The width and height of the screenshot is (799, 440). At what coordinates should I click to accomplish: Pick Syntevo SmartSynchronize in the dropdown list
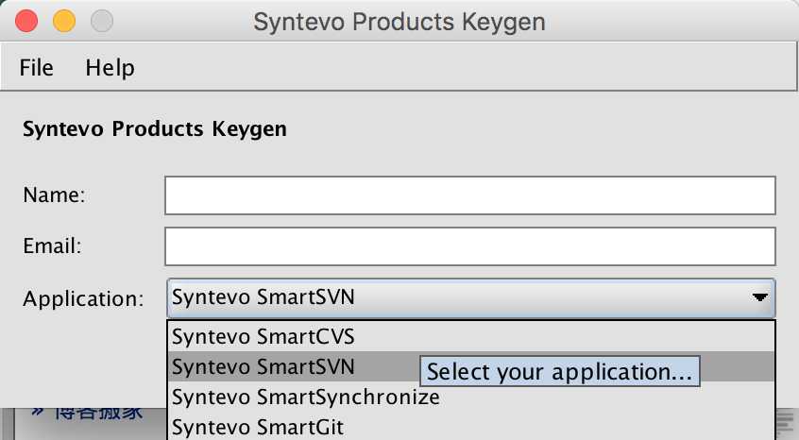306,397
